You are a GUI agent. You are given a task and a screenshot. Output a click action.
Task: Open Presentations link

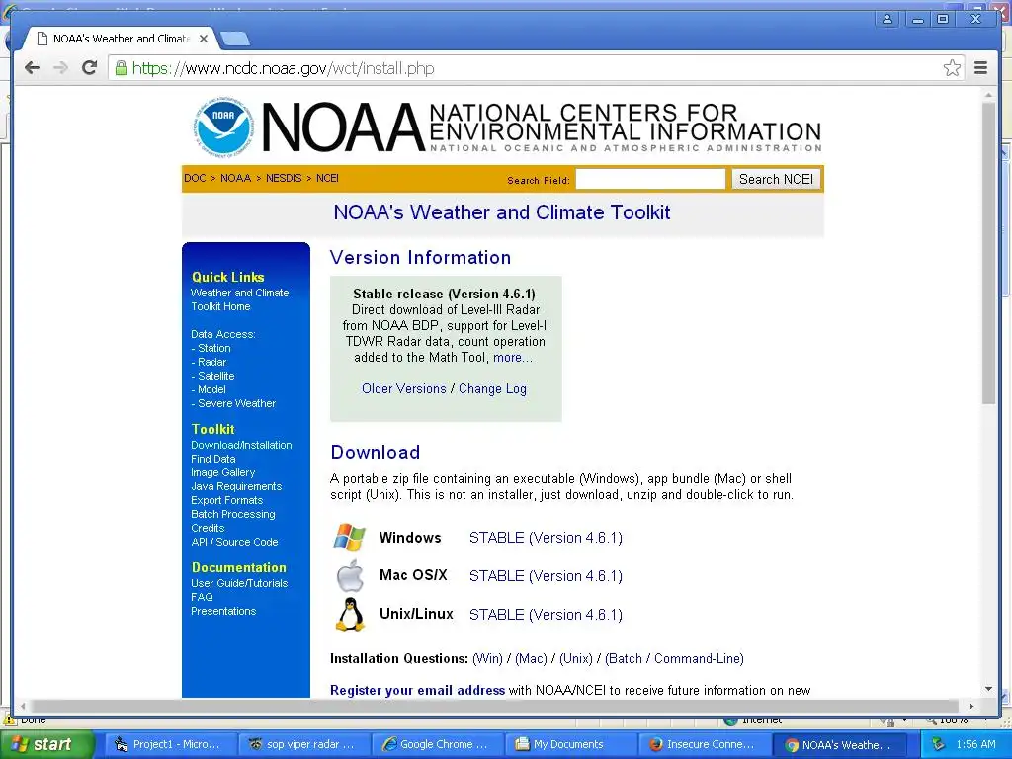[x=223, y=611]
